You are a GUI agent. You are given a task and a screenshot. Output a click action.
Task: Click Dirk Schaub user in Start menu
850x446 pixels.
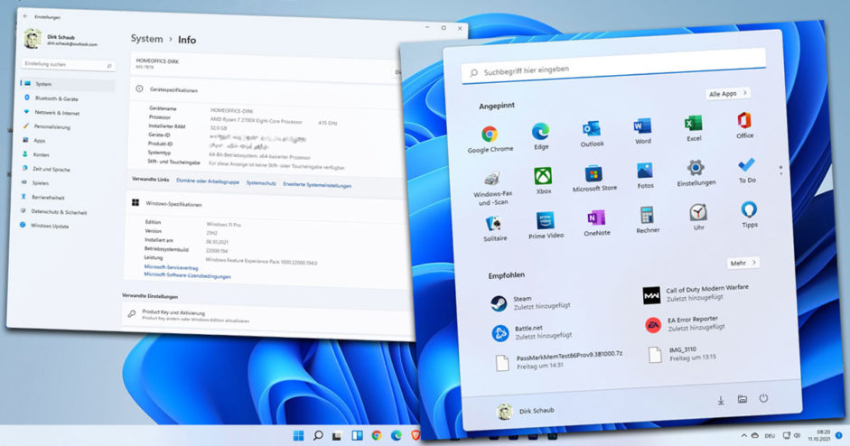coord(526,412)
